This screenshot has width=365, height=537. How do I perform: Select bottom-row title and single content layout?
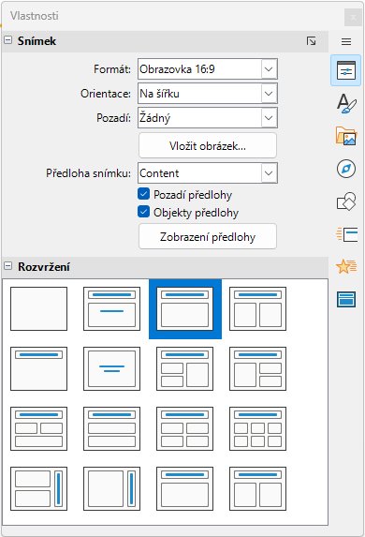coord(184,488)
